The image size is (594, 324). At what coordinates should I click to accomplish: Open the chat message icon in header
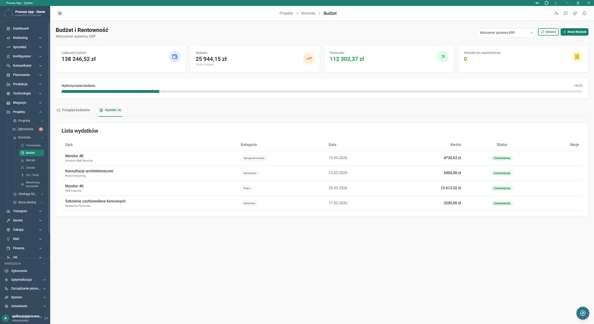(x=565, y=13)
